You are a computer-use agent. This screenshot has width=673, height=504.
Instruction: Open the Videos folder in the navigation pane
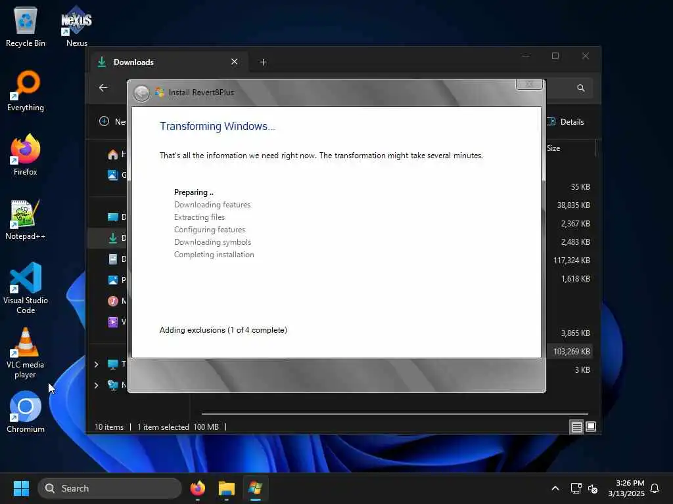(116, 322)
